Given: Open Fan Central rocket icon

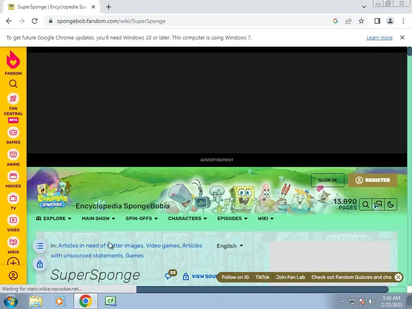Looking at the screenshot, I should [x=13, y=99].
